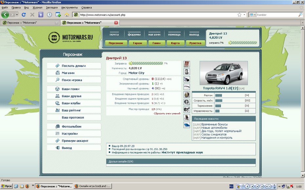This screenshot has height=190, width=305.
Task: Open Поиск игрока in the sidebar
Action: point(74,80)
